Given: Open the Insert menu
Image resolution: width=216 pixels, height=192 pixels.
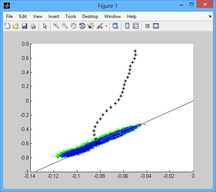Looking at the screenshot, I should click(x=54, y=16).
